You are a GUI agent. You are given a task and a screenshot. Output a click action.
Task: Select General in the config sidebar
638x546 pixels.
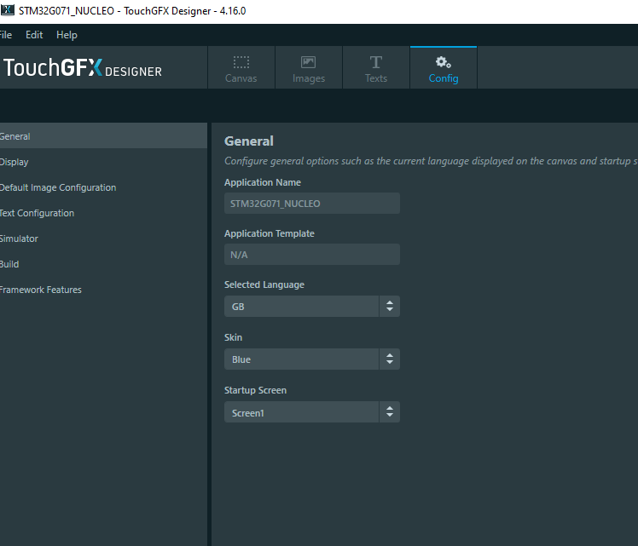click(103, 136)
